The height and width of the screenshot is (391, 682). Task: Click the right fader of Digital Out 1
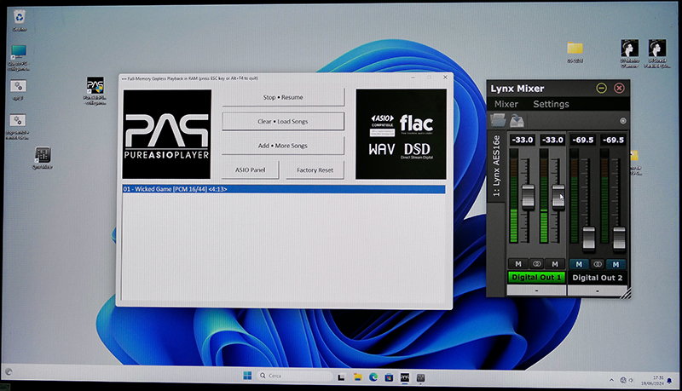[x=558, y=197]
